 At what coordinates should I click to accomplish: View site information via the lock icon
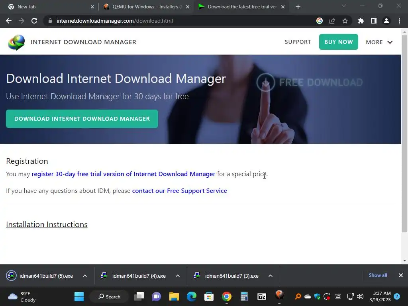50,21
